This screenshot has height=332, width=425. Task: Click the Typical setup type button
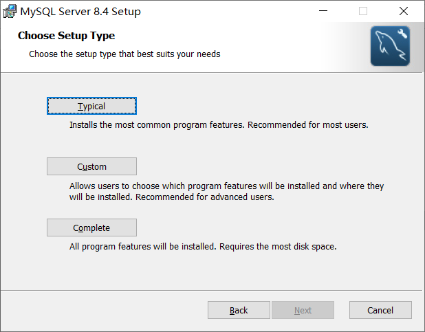(x=91, y=106)
